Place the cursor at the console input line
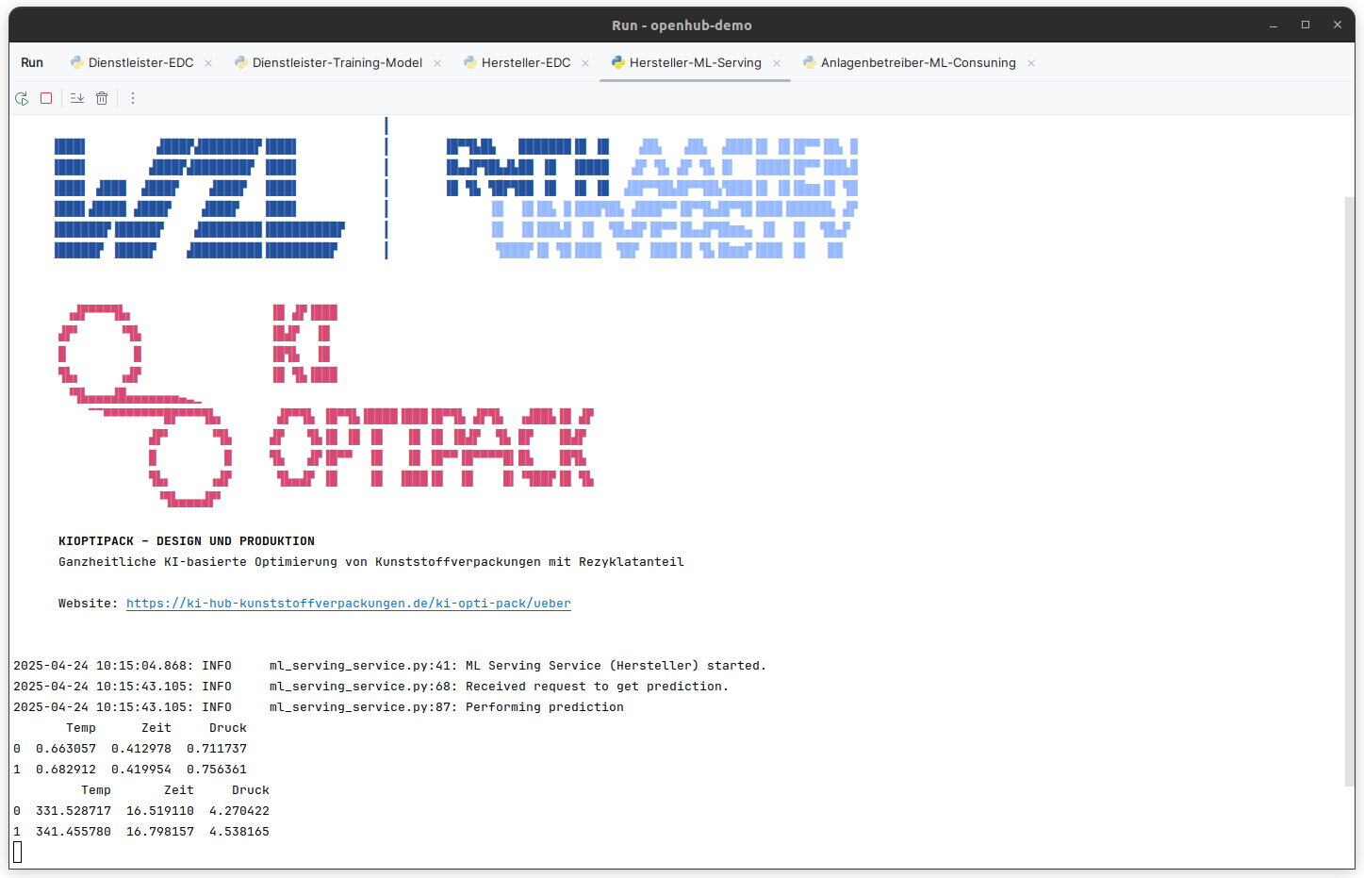 (x=18, y=853)
